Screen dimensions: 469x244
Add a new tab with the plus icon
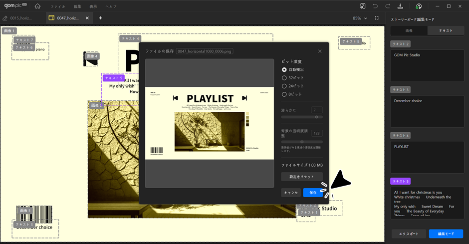click(100, 18)
